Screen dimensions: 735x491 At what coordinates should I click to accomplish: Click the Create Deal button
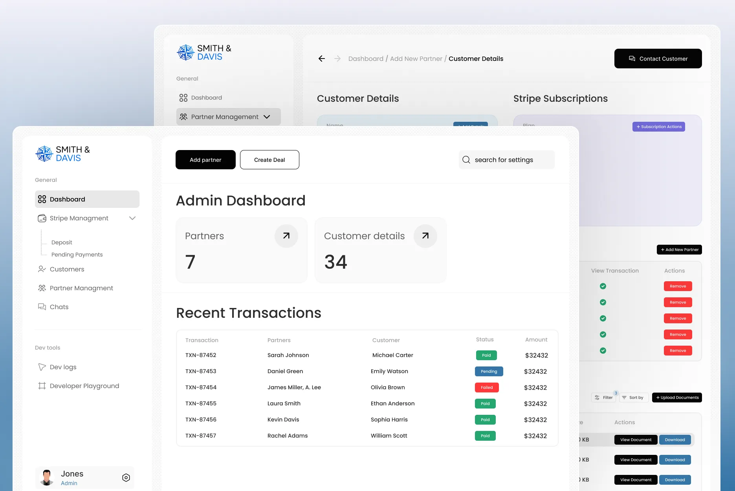pos(269,160)
